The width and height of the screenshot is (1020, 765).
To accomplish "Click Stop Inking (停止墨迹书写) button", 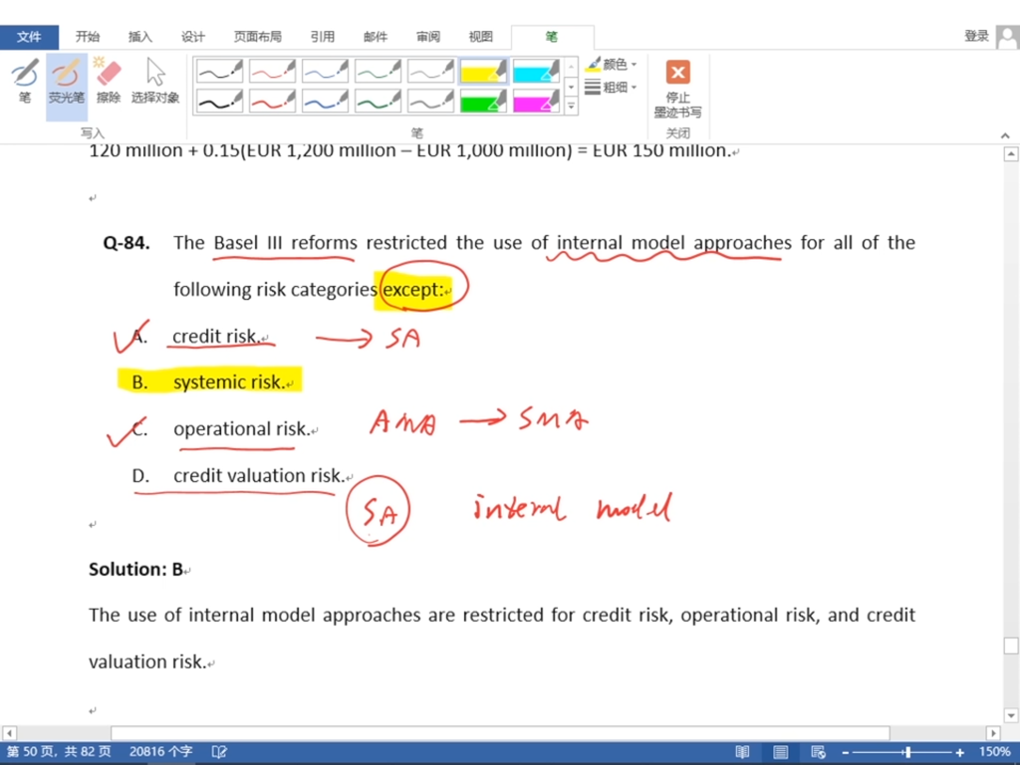I will tap(677, 88).
